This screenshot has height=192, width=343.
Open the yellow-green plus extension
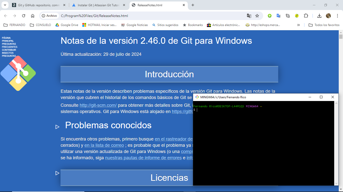tap(297, 16)
